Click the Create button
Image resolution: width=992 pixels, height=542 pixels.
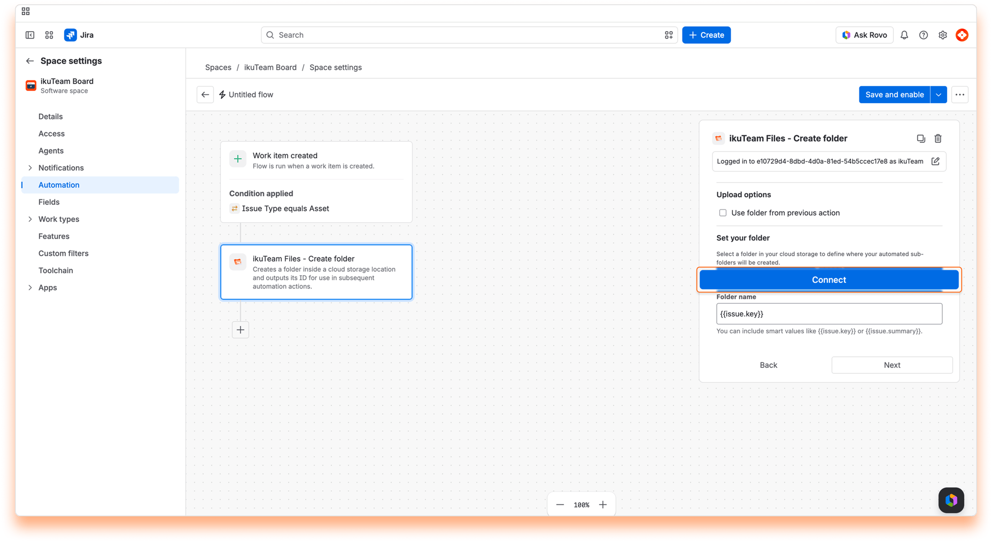(x=706, y=35)
